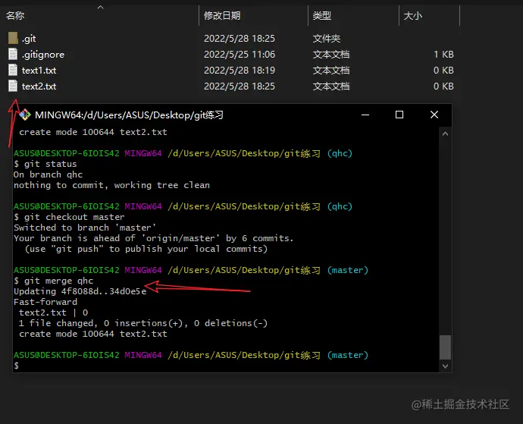Click the 'git status' command line
523x424 pixels.
[x=45, y=164]
